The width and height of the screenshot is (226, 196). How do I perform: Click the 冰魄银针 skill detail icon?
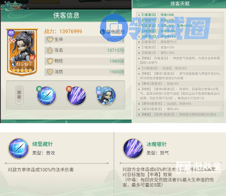(x=133, y=148)
